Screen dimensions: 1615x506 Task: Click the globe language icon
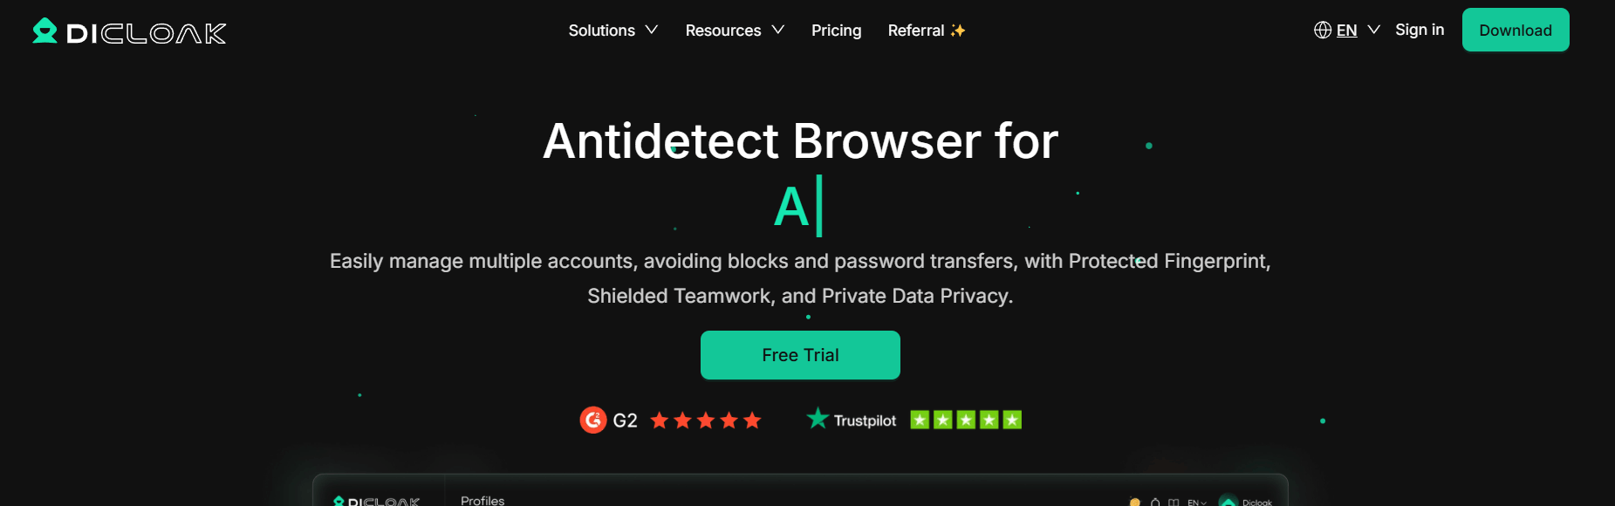(1323, 31)
